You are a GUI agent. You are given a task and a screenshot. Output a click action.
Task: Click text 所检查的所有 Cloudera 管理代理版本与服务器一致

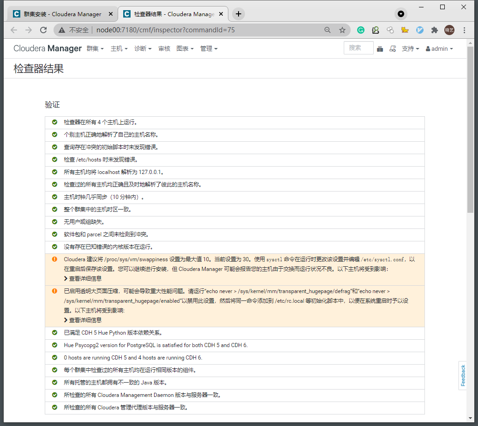click(126, 408)
